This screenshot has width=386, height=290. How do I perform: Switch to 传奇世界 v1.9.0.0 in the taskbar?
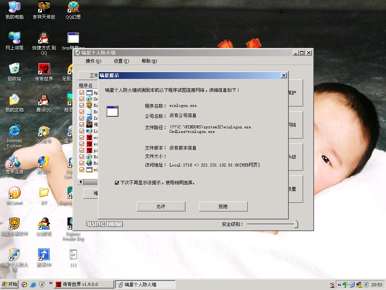click(x=83, y=284)
